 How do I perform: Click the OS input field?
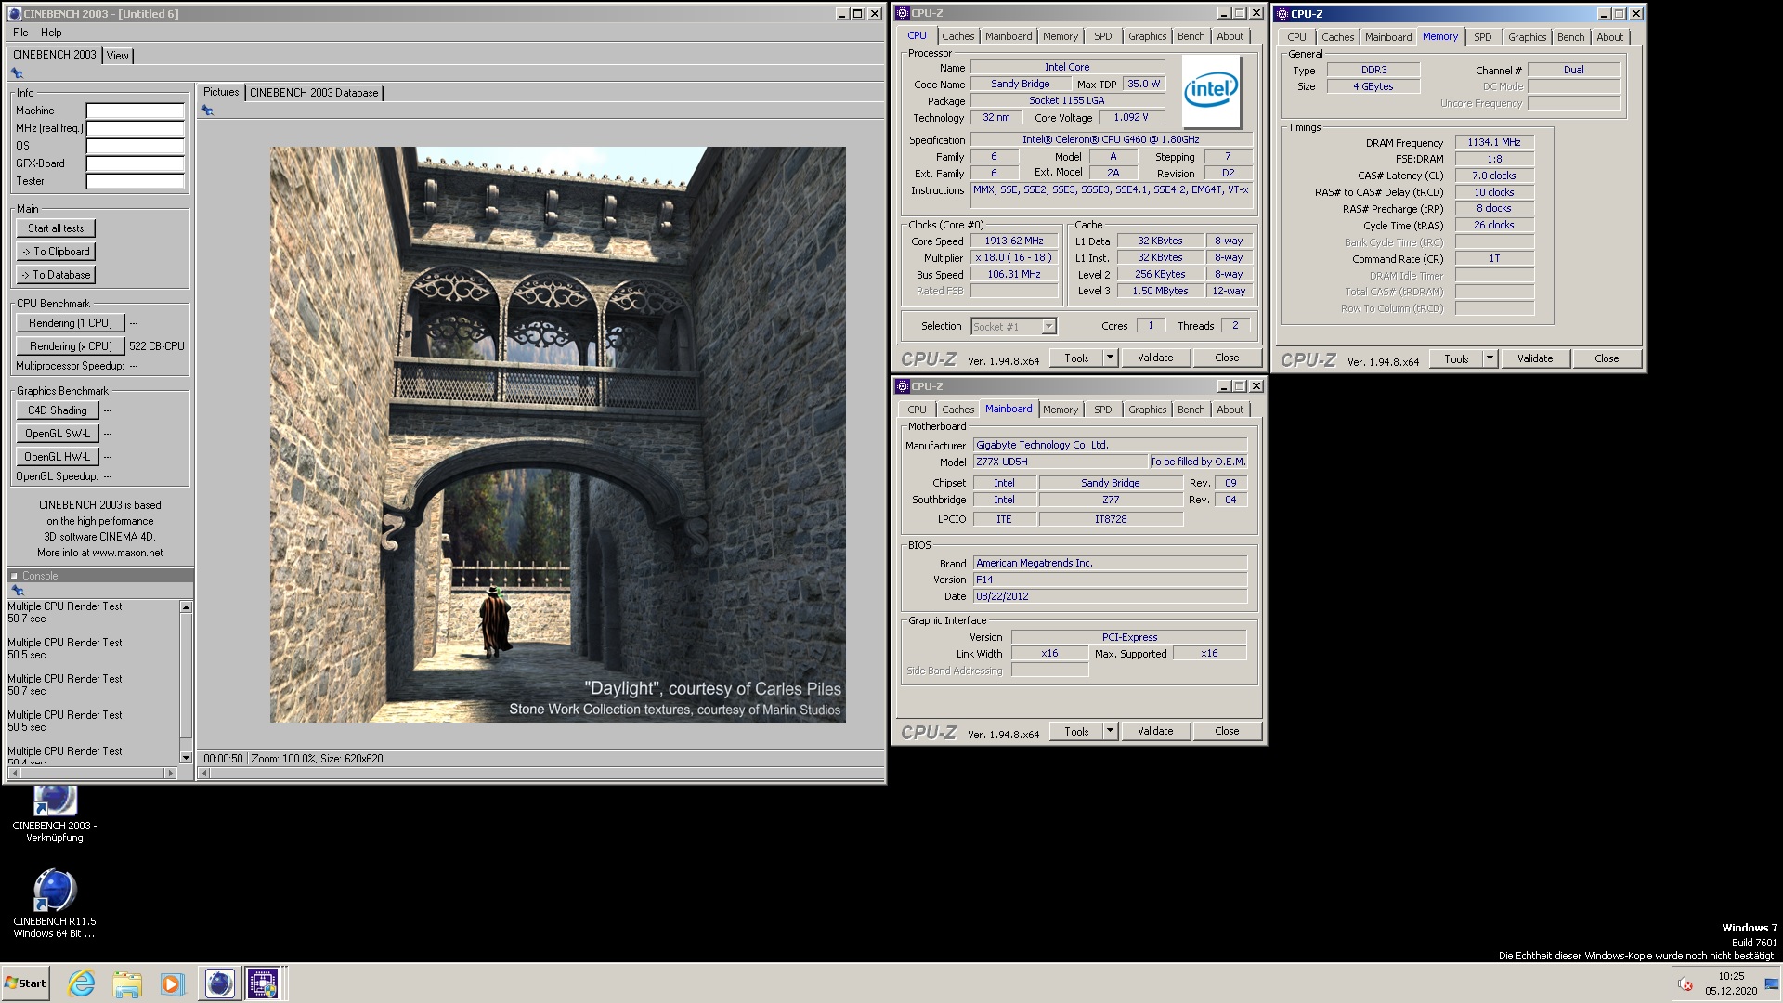tap(136, 146)
